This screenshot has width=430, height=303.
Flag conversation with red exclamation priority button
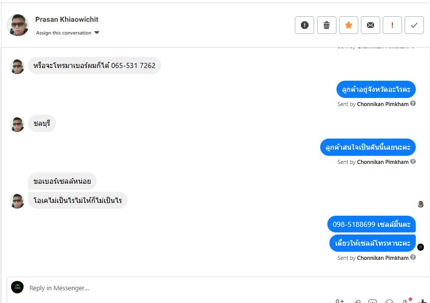[x=392, y=25]
